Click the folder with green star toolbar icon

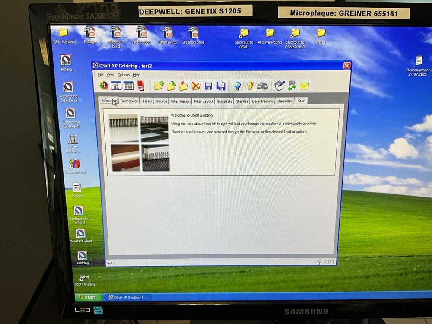tap(159, 86)
